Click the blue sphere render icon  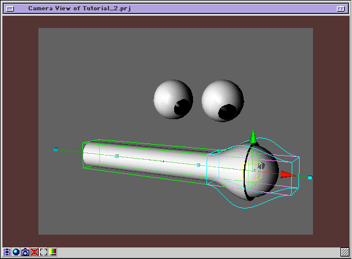16,252
